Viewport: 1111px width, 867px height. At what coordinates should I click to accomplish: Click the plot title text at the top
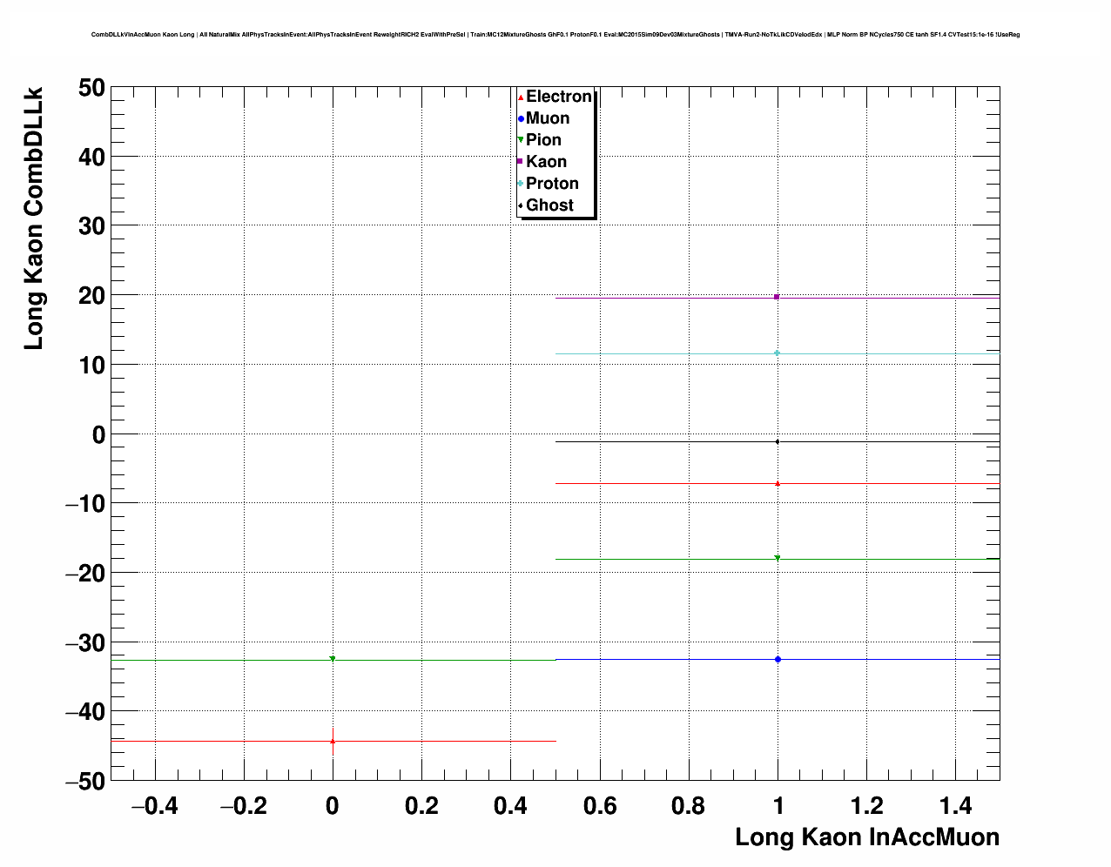click(555, 35)
